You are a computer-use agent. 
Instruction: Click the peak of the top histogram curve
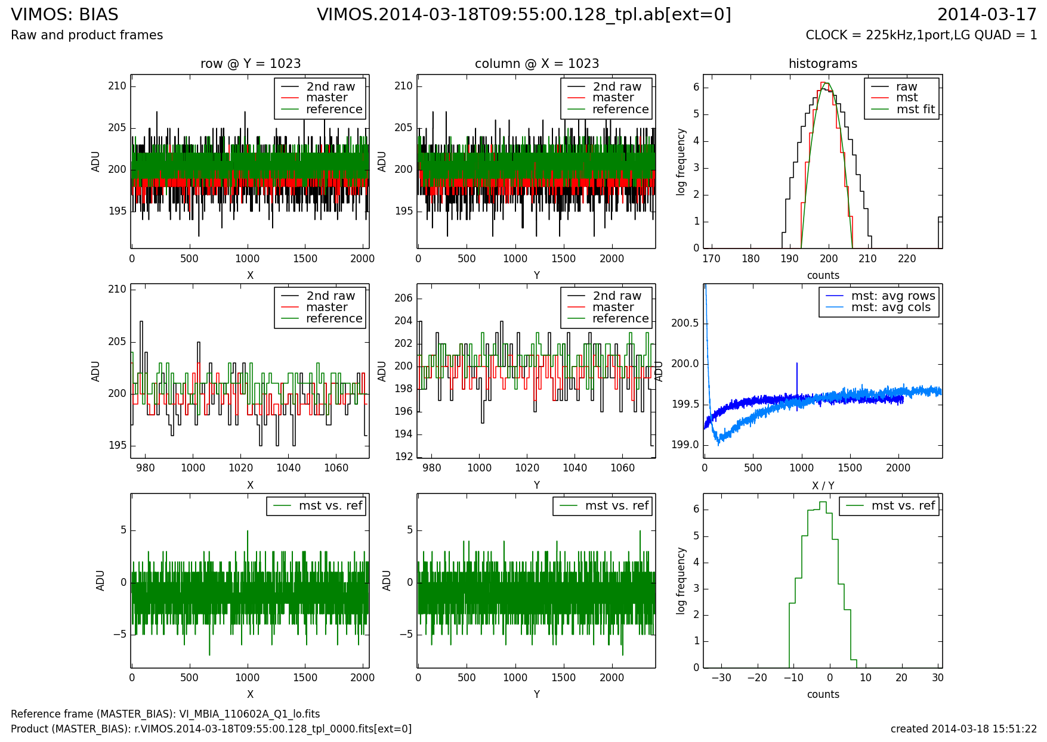[x=824, y=83]
